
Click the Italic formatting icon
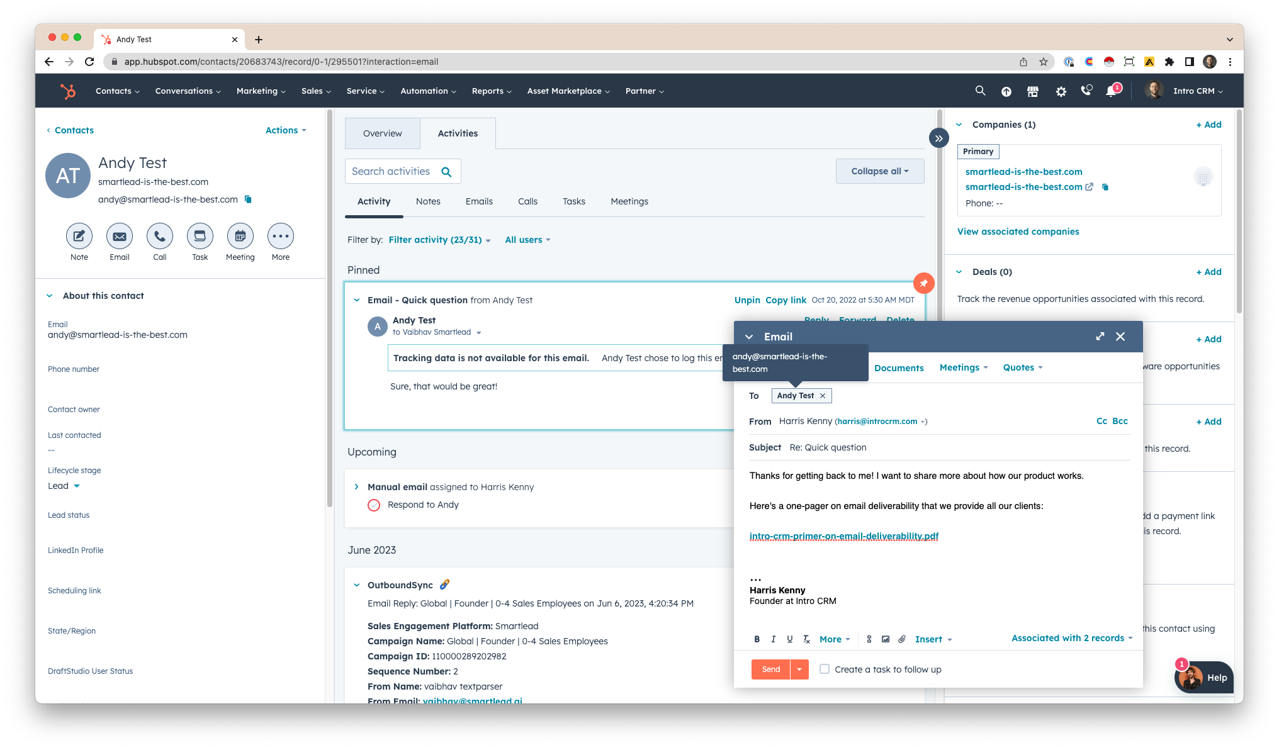(772, 639)
